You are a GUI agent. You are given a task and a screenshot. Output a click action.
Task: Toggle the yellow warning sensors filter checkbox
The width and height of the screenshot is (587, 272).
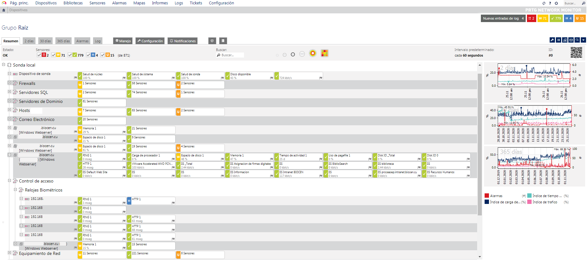coord(54,55)
